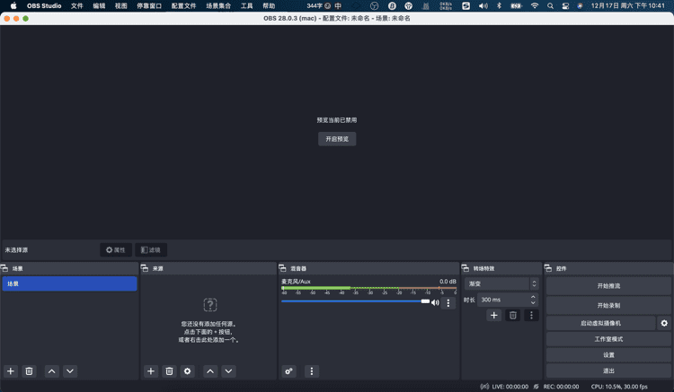
Task: Click the Mic/Aux audio level meter
Action: point(368,288)
